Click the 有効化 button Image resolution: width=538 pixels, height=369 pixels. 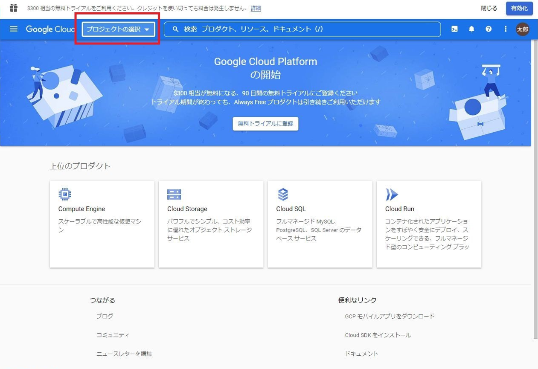pos(519,9)
